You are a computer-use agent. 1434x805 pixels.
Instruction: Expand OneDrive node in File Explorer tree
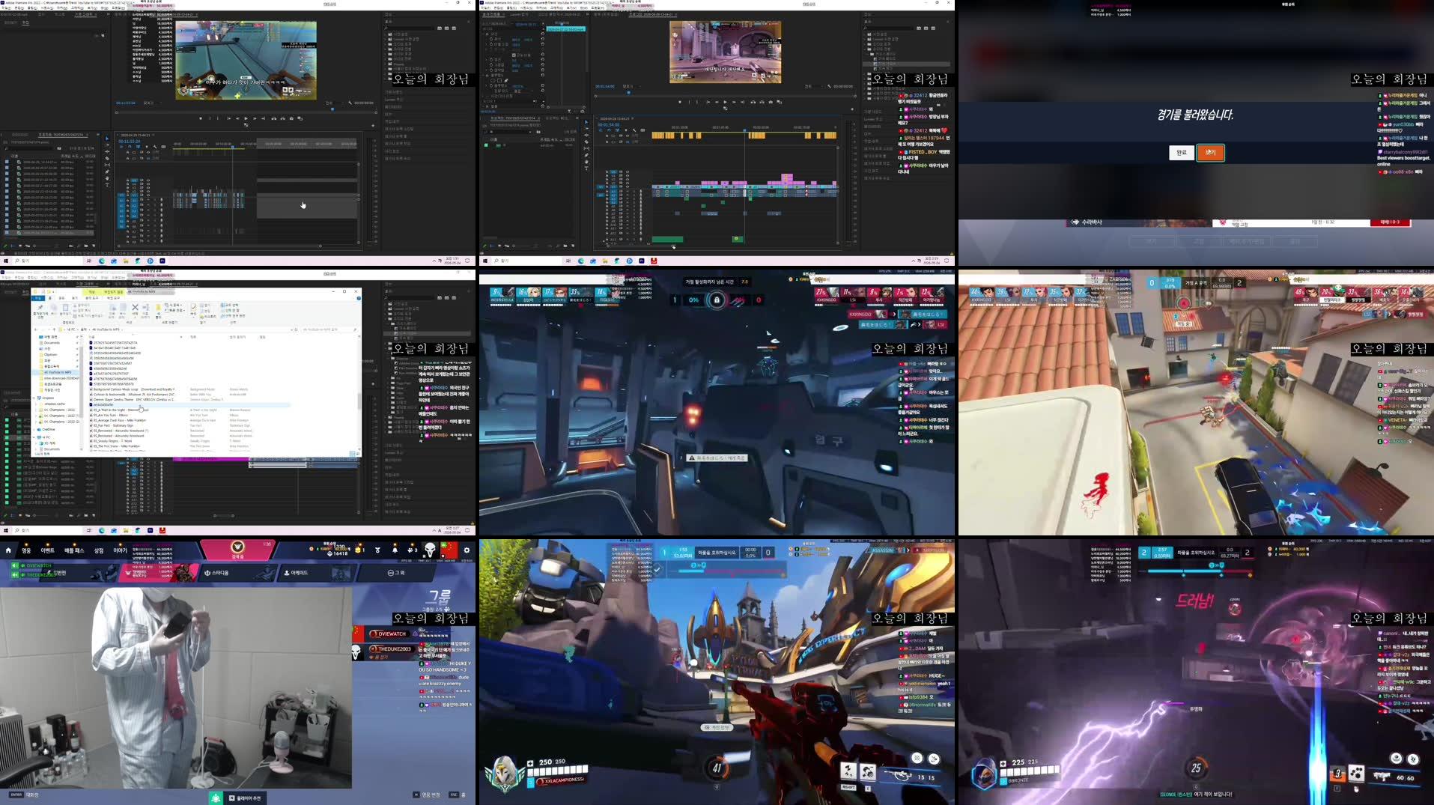[34, 430]
